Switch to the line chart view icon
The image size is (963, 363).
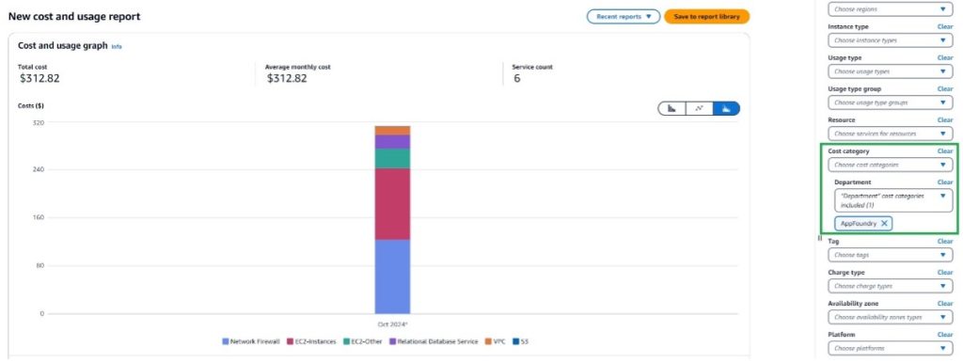(699, 109)
